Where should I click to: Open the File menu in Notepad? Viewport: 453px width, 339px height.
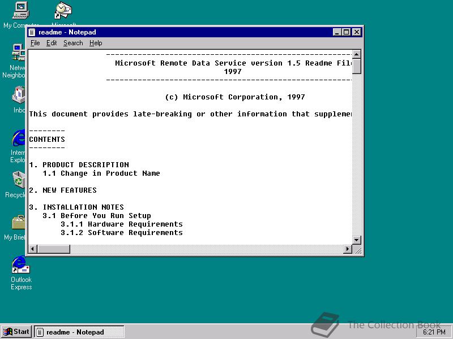tap(35, 43)
